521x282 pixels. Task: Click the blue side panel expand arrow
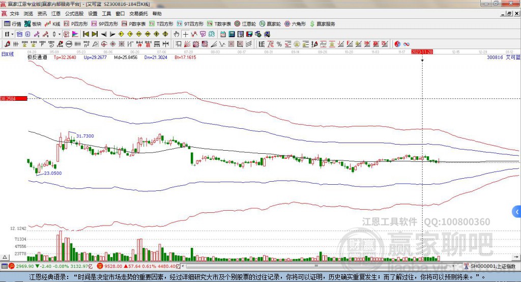517,212
